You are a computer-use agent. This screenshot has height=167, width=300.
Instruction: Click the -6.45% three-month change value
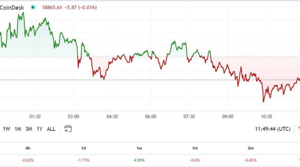[251, 160]
